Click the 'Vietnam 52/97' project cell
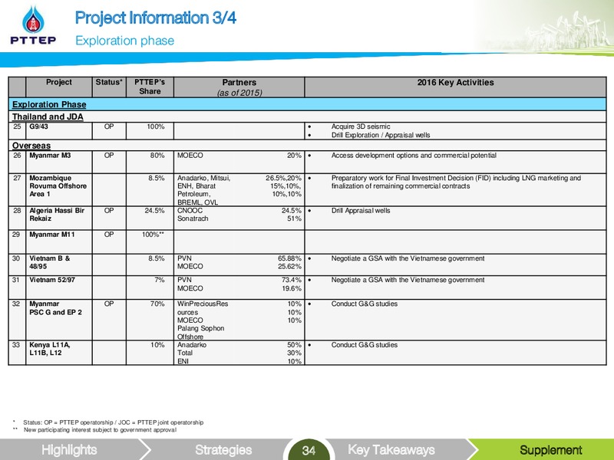 [59, 287]
